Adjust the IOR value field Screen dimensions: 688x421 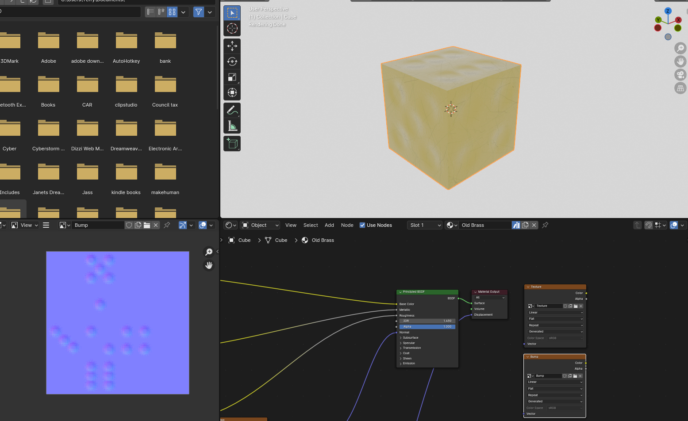coord(427,321)
